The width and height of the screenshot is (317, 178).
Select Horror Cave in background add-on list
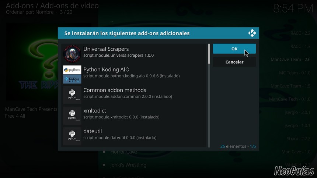point(123,152)
